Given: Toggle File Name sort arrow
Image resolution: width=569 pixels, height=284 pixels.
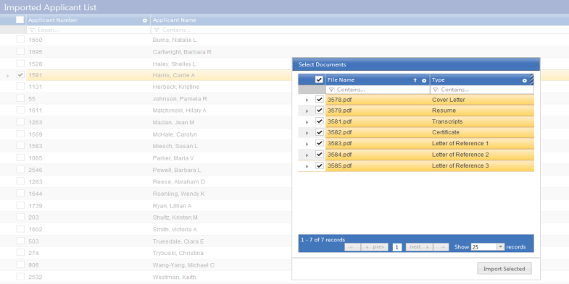Looking at the screenshot, I should [x=415, y=80].
